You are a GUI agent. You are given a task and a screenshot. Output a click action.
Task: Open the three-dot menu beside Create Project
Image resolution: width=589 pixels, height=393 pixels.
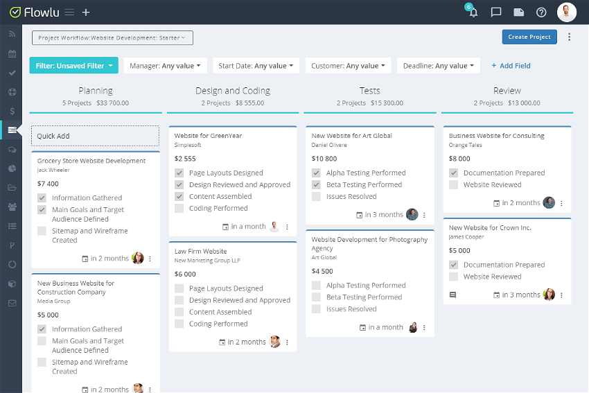pyautogui.click(x=570, y=37)
